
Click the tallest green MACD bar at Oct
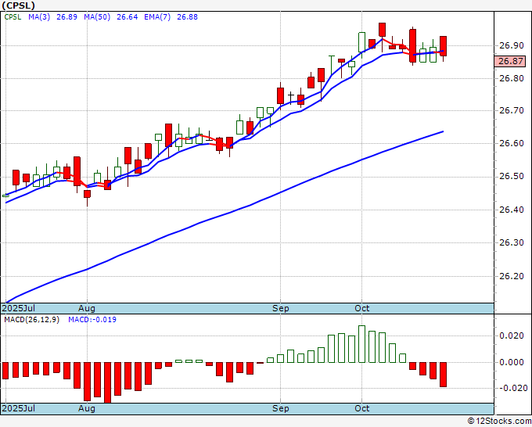pyautogui.click(x=362, y=344)
